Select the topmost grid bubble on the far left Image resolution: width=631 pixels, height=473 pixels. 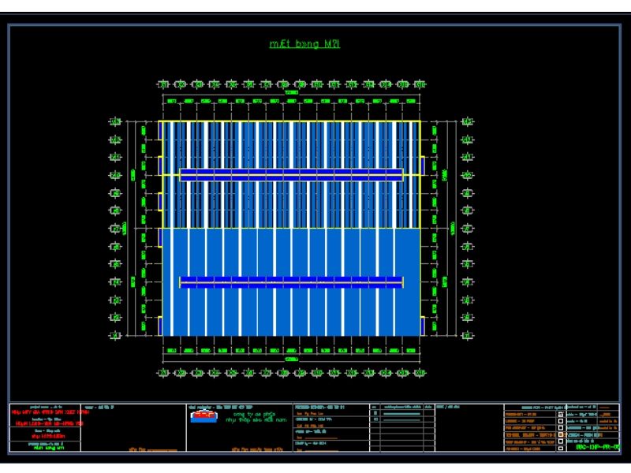tap(115, 122)
